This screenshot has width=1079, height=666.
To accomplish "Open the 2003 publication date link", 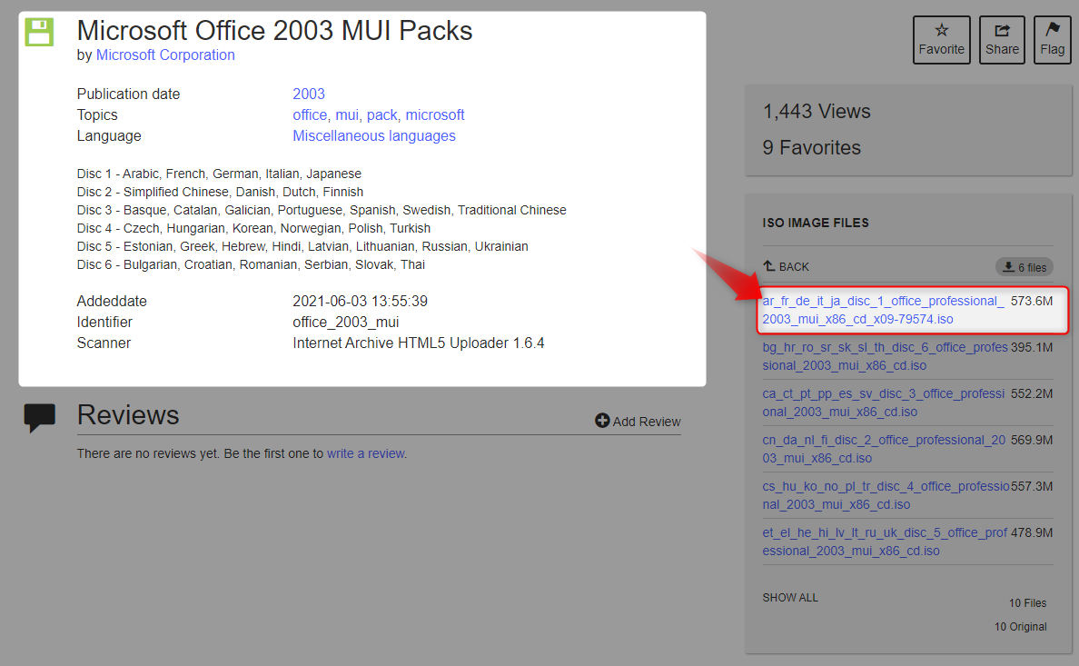I will tap(308, 94).
